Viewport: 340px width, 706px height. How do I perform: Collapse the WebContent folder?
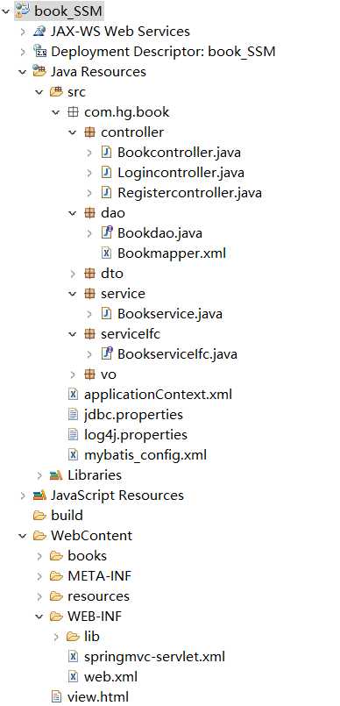click(x=23, y=535)
